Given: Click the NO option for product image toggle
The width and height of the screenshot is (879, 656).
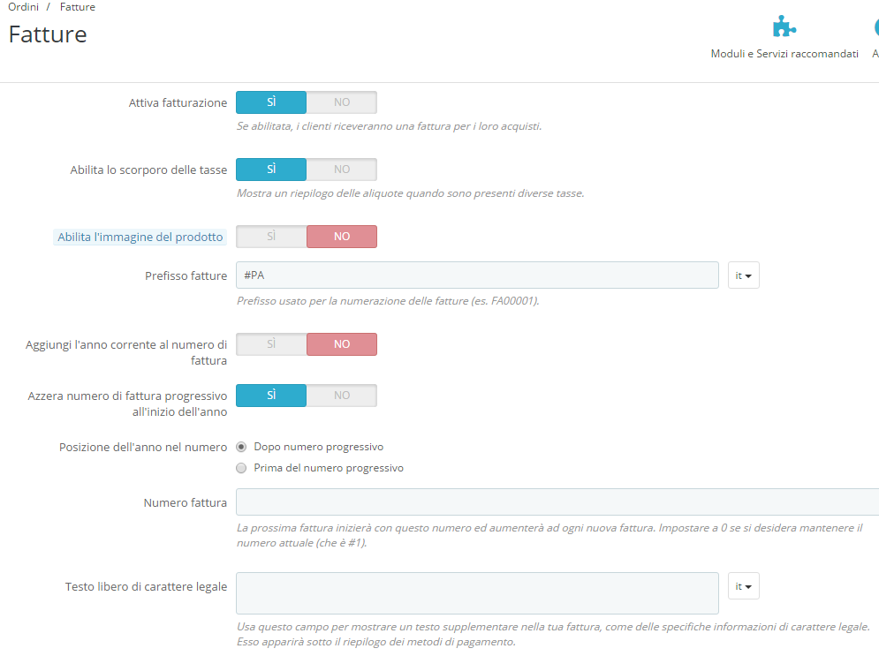Looking at the screenshot, I should [x=341, y=236].
